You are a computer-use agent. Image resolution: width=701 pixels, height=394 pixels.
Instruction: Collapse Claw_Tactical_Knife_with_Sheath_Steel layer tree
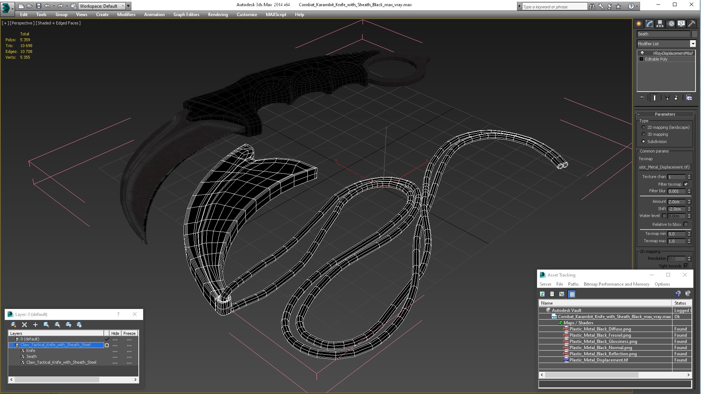coord(11,345)
